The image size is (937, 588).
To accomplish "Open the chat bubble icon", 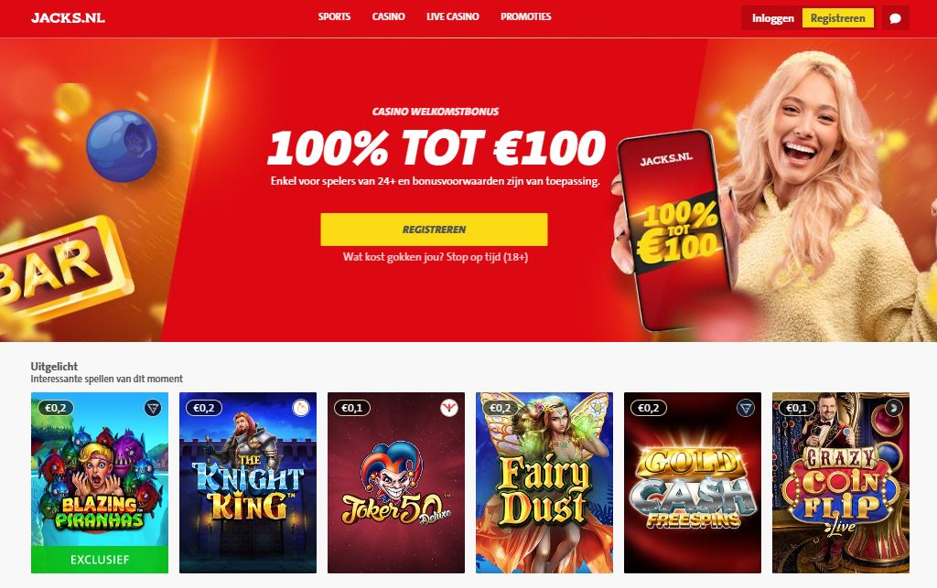I will click(895, 18).
